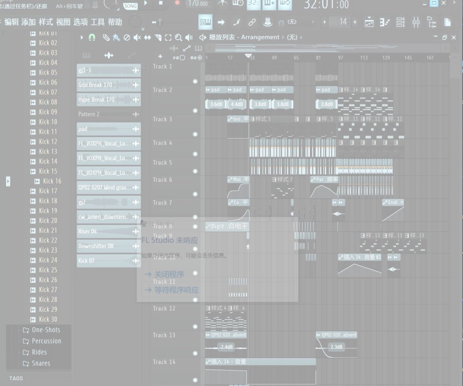The height and width of the screenshot is (386, 463).
Task: Select the pencil draw tool
Action: 106,37
